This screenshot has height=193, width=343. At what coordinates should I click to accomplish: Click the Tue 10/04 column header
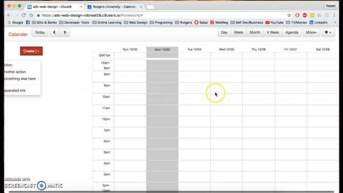pos(194,49)
